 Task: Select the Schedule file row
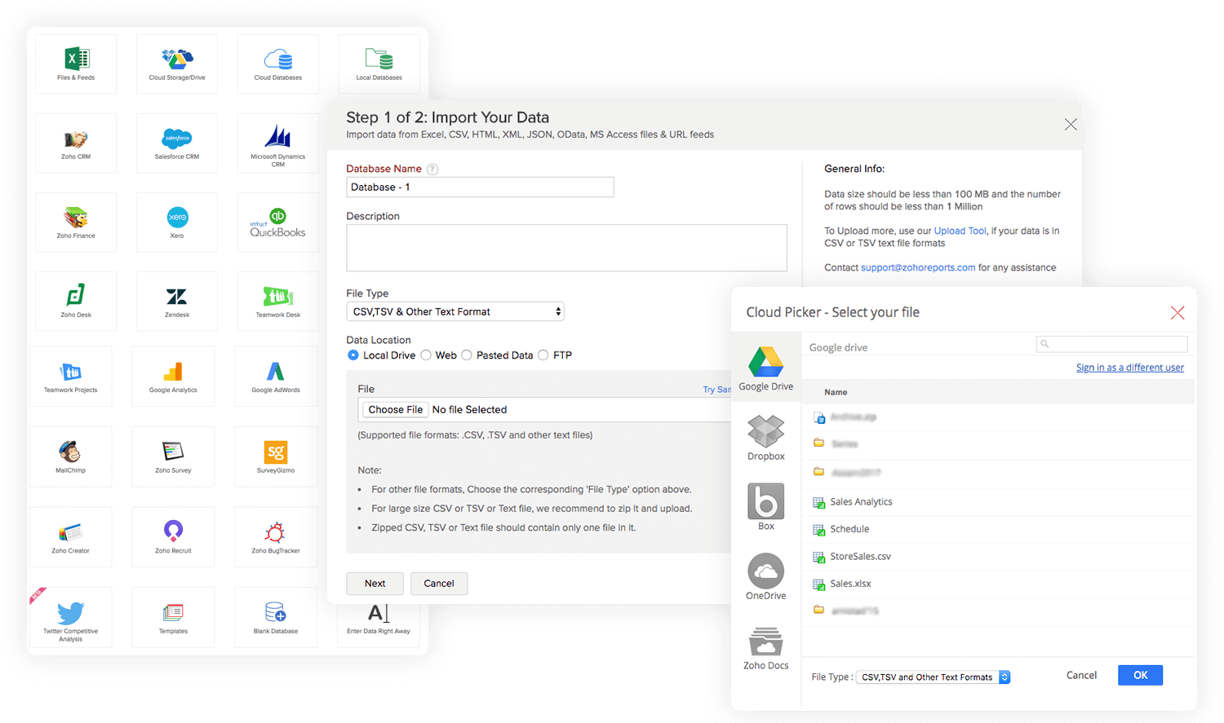(998, 529)
